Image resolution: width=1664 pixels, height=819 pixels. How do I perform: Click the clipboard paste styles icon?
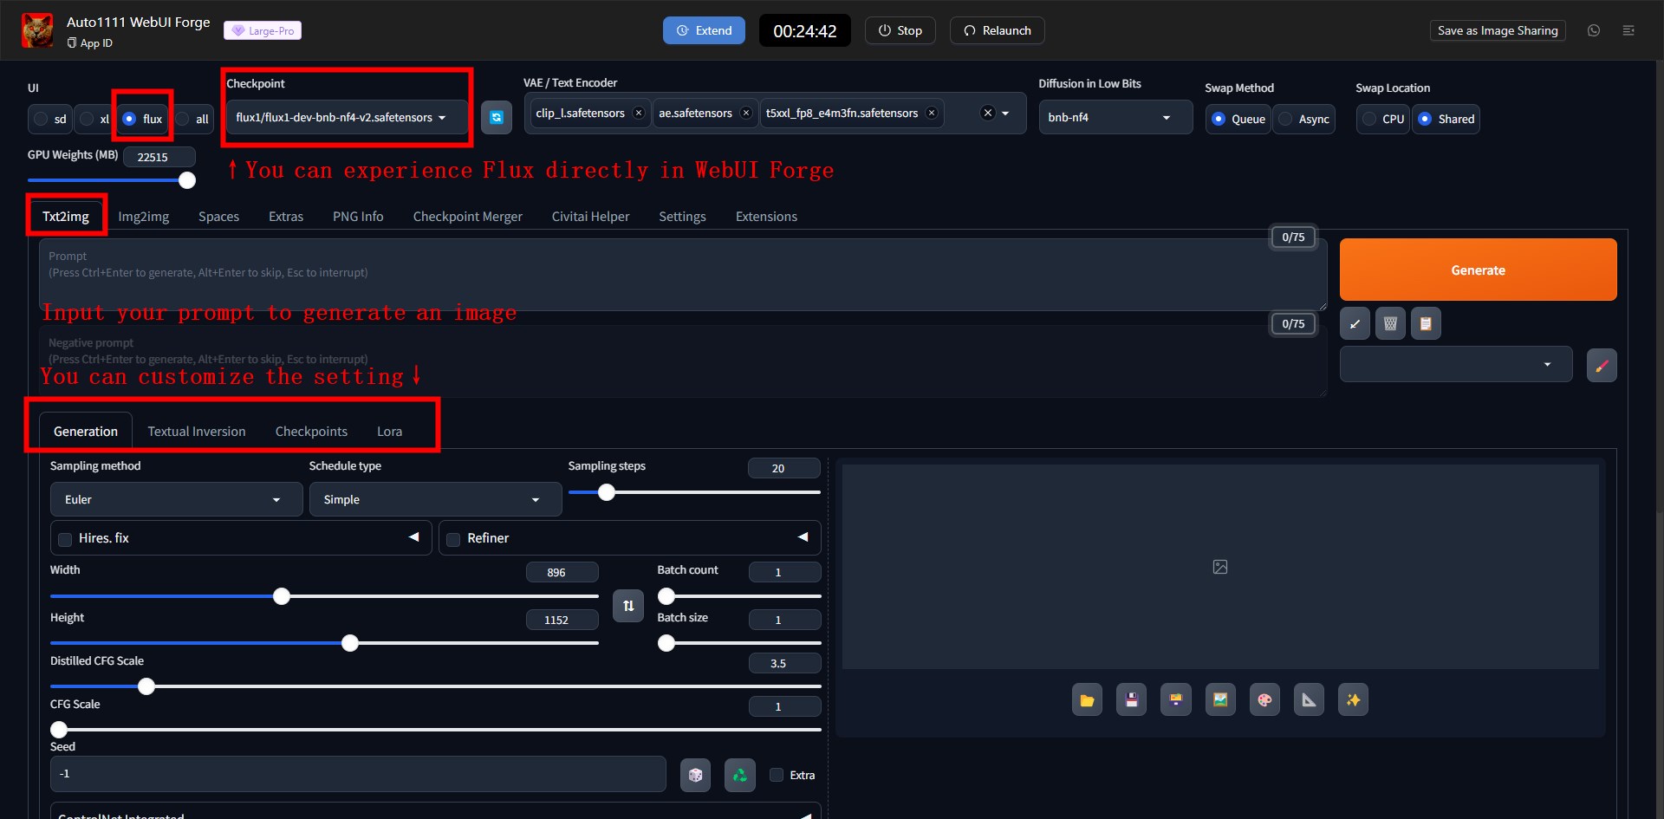(1426, 324)
